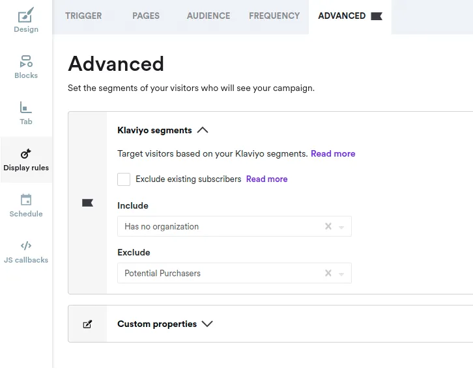Switch to the PAGES tab
Screen dimensions: 473x377
tap(146, 16)
